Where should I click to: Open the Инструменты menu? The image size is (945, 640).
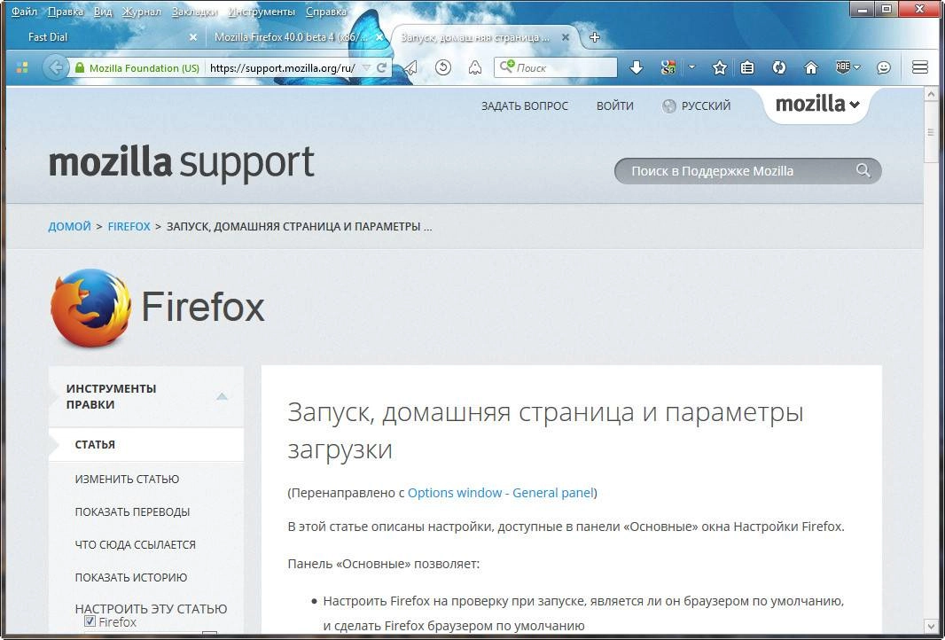point(262,12)
